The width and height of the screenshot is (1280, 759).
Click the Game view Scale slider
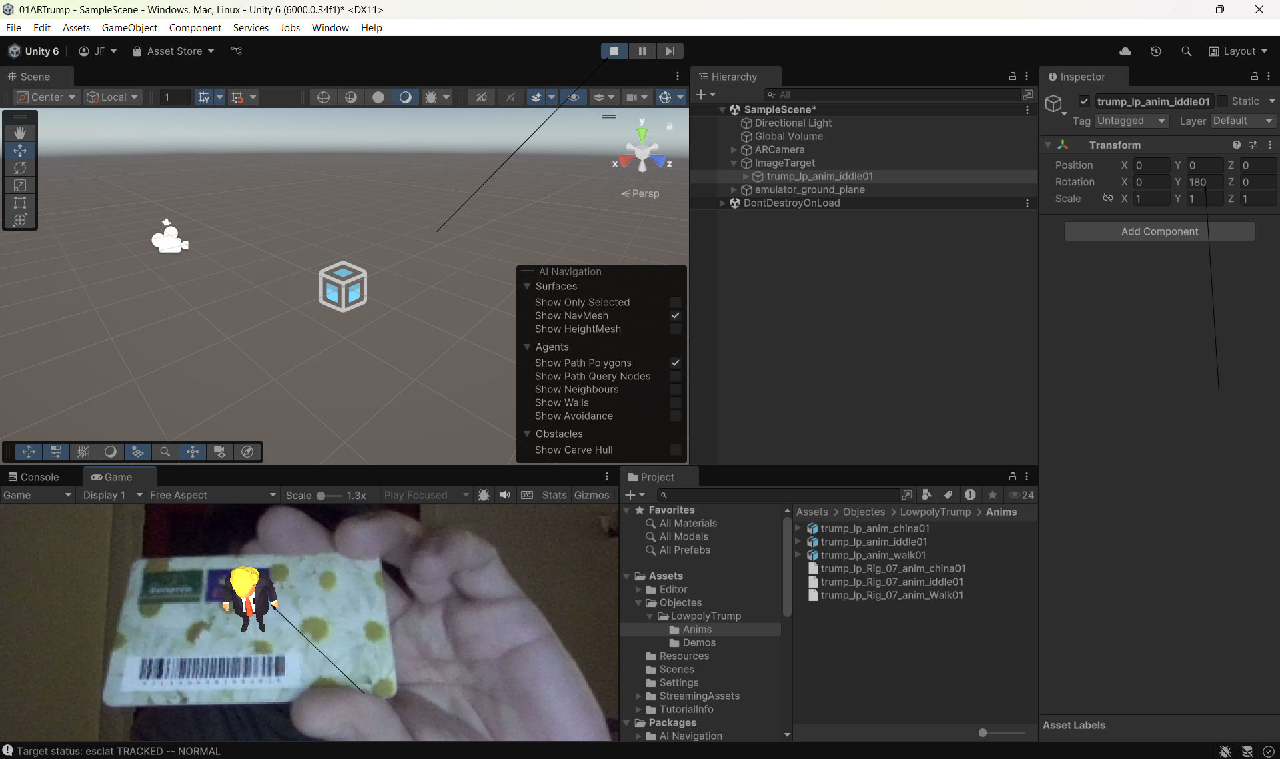point(329,496)
